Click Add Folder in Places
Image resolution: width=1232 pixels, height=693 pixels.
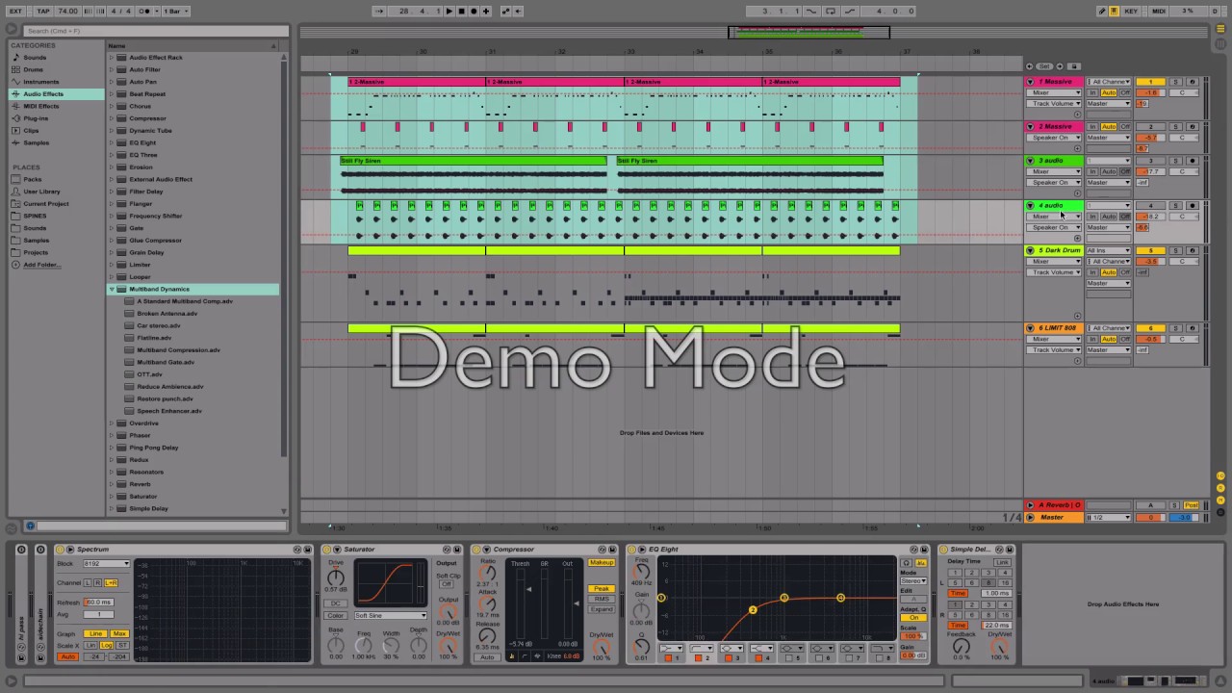coord(41,265)
